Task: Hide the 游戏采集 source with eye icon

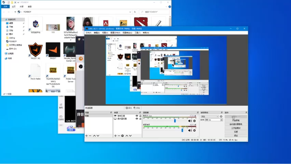Action: 137,116
